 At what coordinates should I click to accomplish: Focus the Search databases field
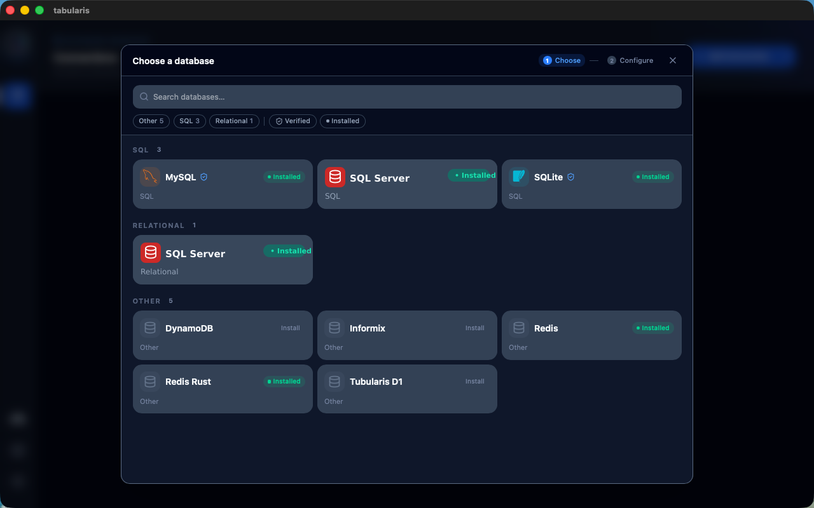pyautogui.click(x=407, y=97)
